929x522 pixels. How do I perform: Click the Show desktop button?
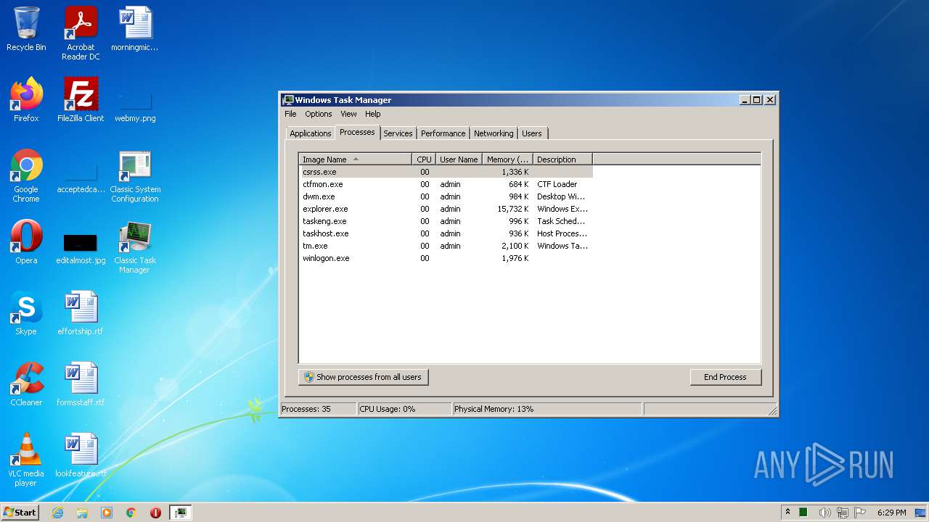tap(922, 513)
